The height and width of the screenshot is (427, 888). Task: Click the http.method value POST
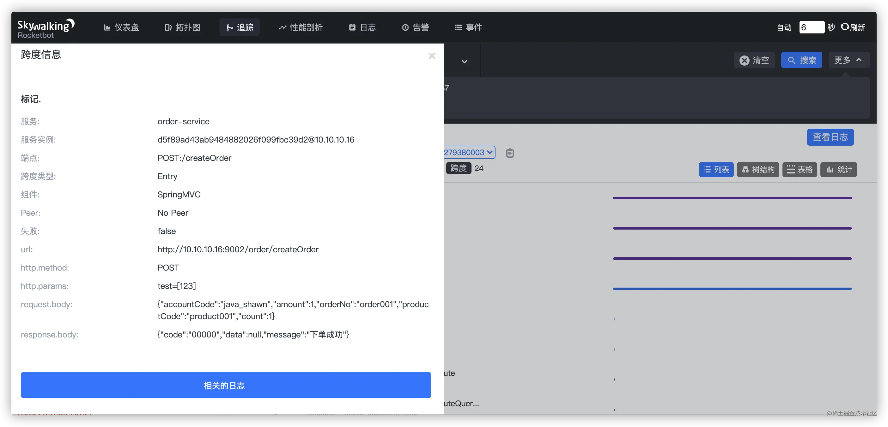168,268
